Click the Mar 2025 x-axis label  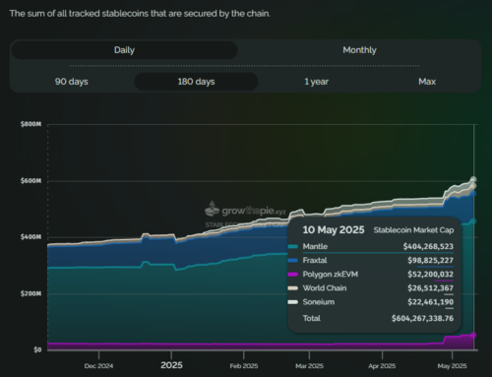click(x=309, y=366)
